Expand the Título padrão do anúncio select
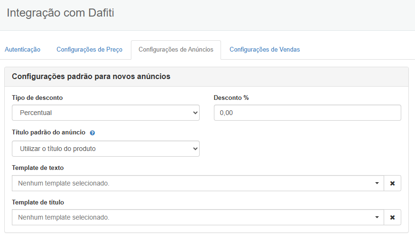 (x=105, y=149)
